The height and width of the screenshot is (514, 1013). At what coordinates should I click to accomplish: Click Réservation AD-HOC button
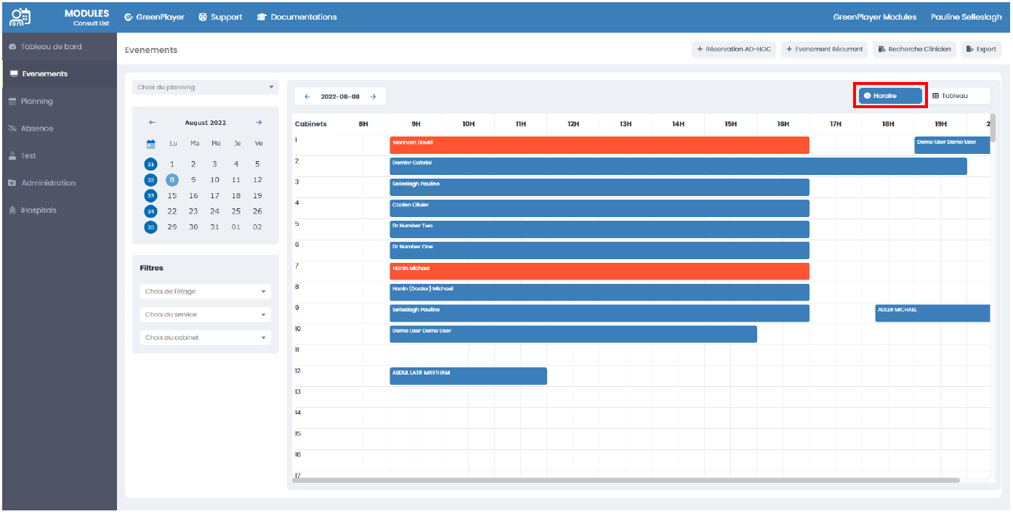[x=734, y=49]
